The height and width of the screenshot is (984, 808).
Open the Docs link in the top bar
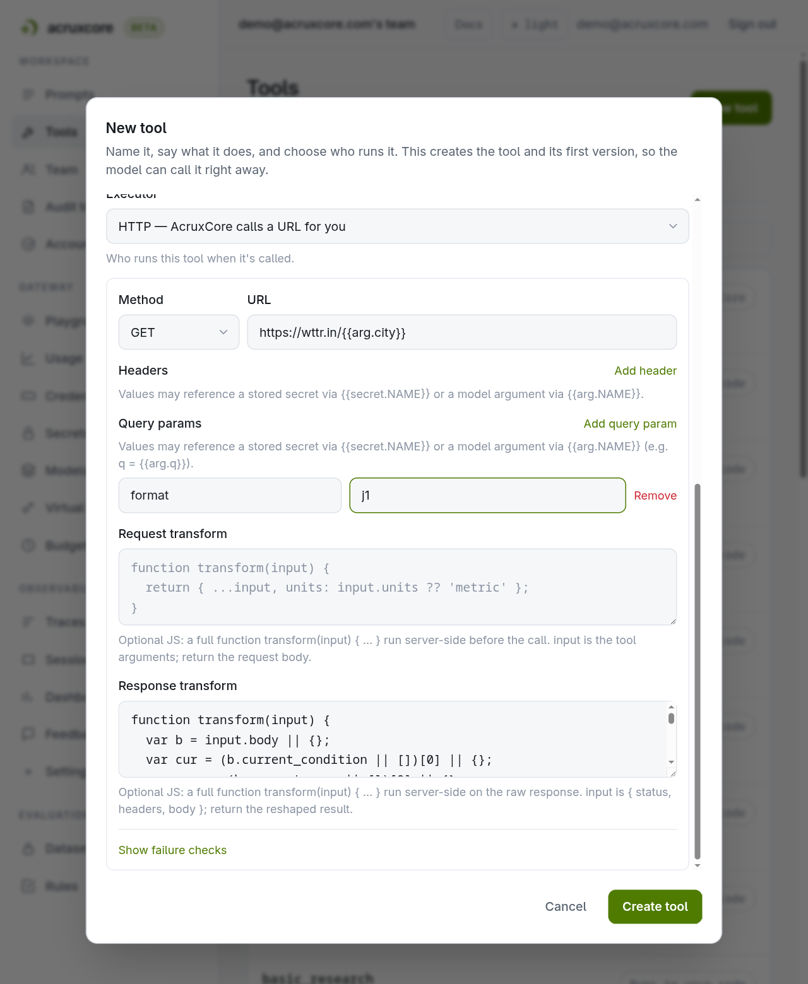[468, 25]
